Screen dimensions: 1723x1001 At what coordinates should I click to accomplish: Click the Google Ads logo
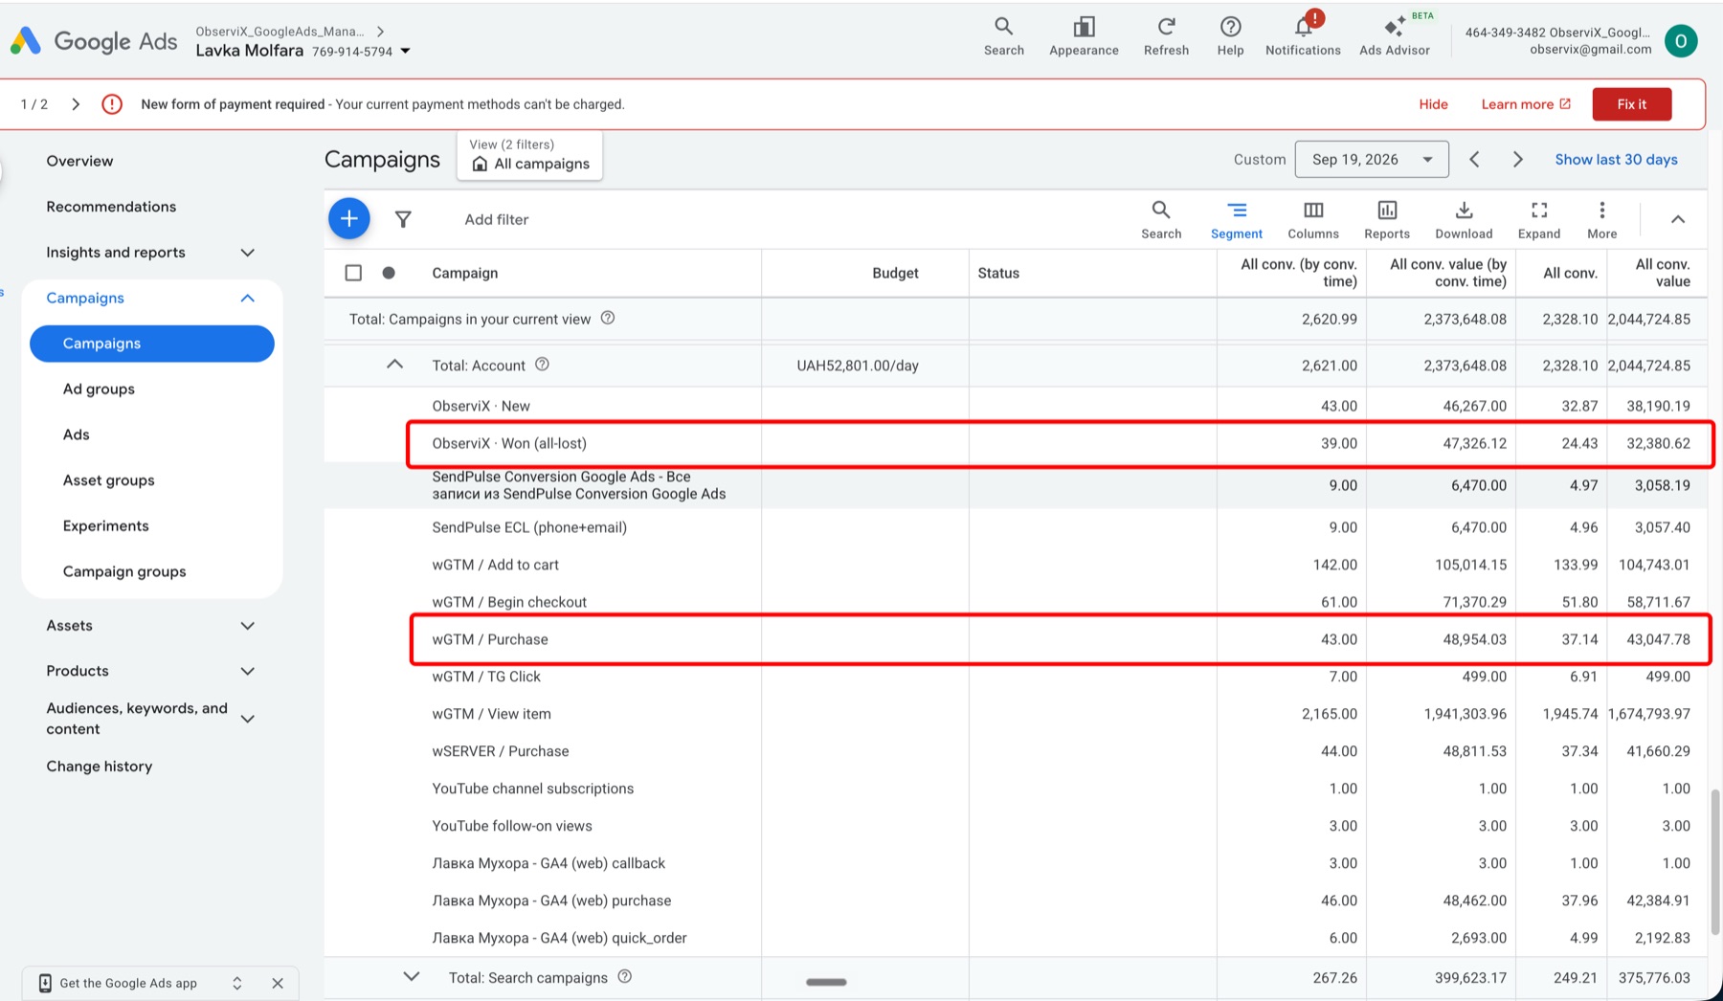(94, 41)
